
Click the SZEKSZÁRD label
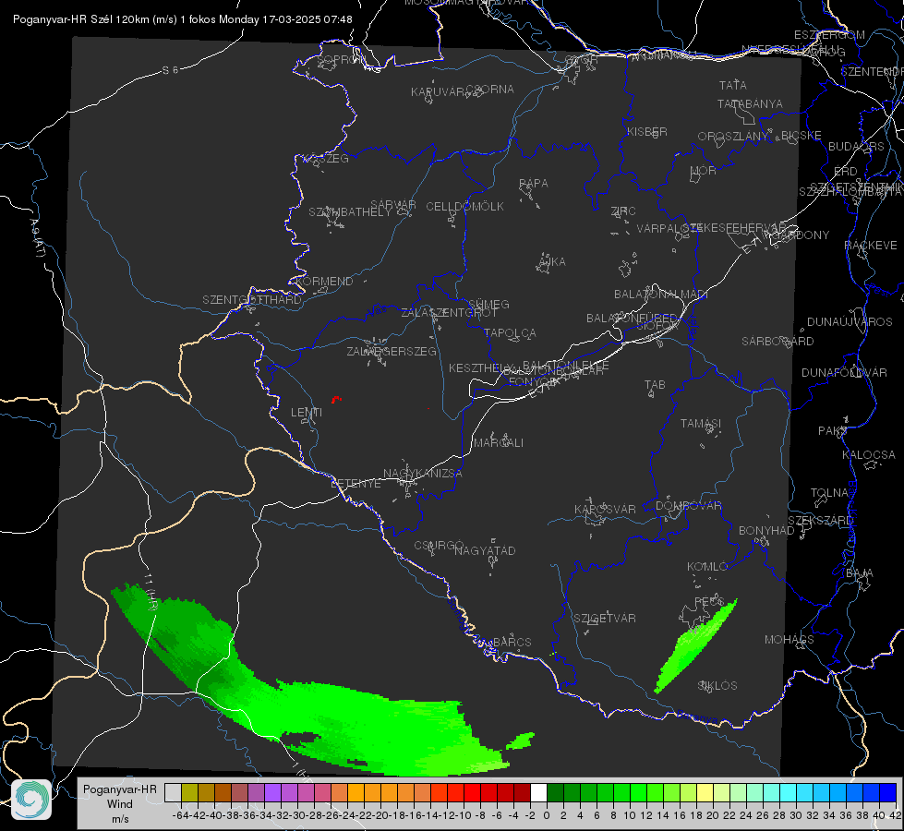click(x=820, y=521)
